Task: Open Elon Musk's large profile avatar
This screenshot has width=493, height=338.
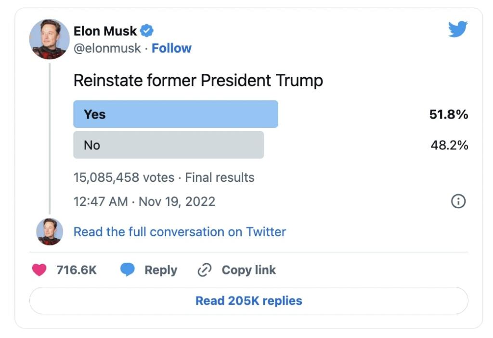Action: coord(50,40)
